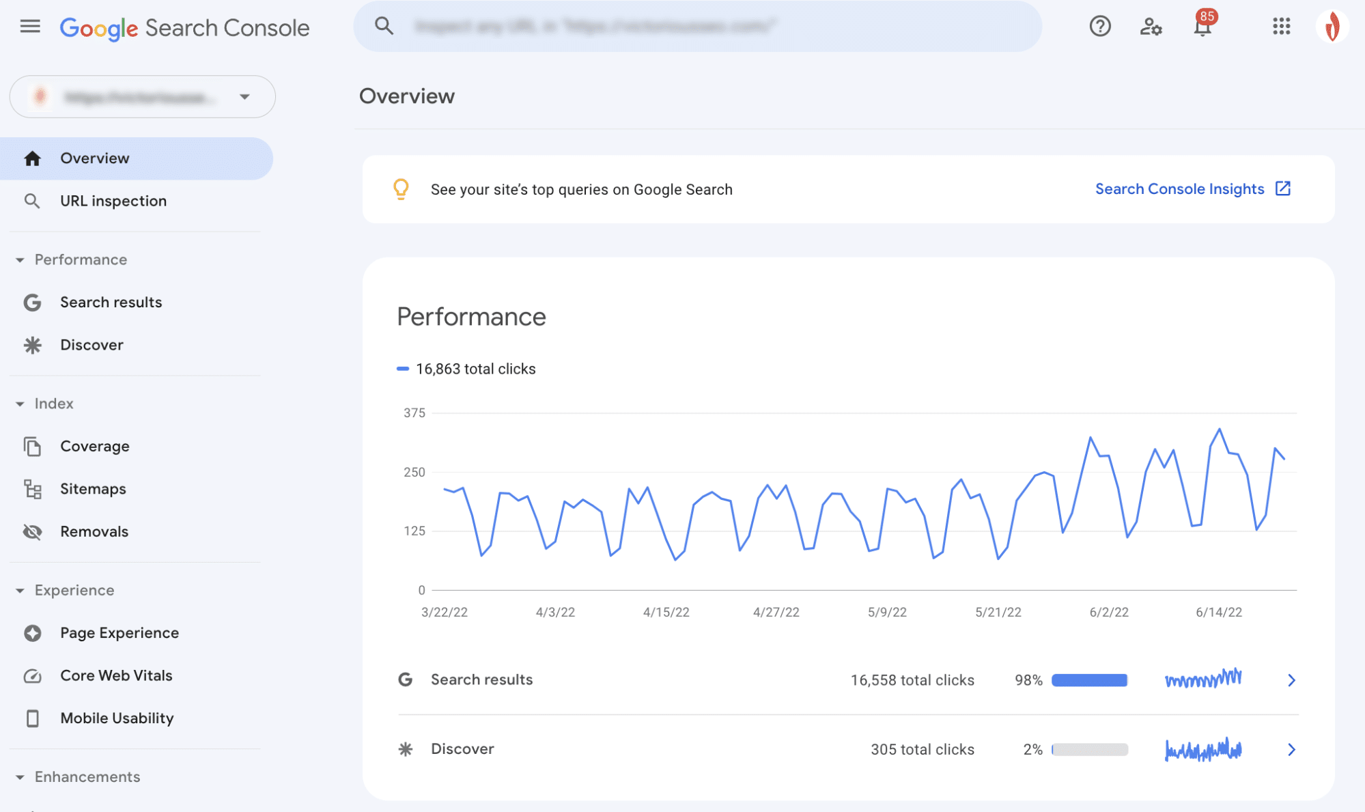
Task: Open the account profile avatar
Action: click(1332, 27)
